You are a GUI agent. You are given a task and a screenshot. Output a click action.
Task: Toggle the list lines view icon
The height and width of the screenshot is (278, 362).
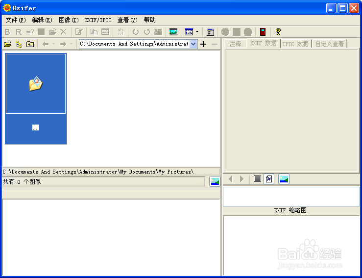(x=257, y=179)
